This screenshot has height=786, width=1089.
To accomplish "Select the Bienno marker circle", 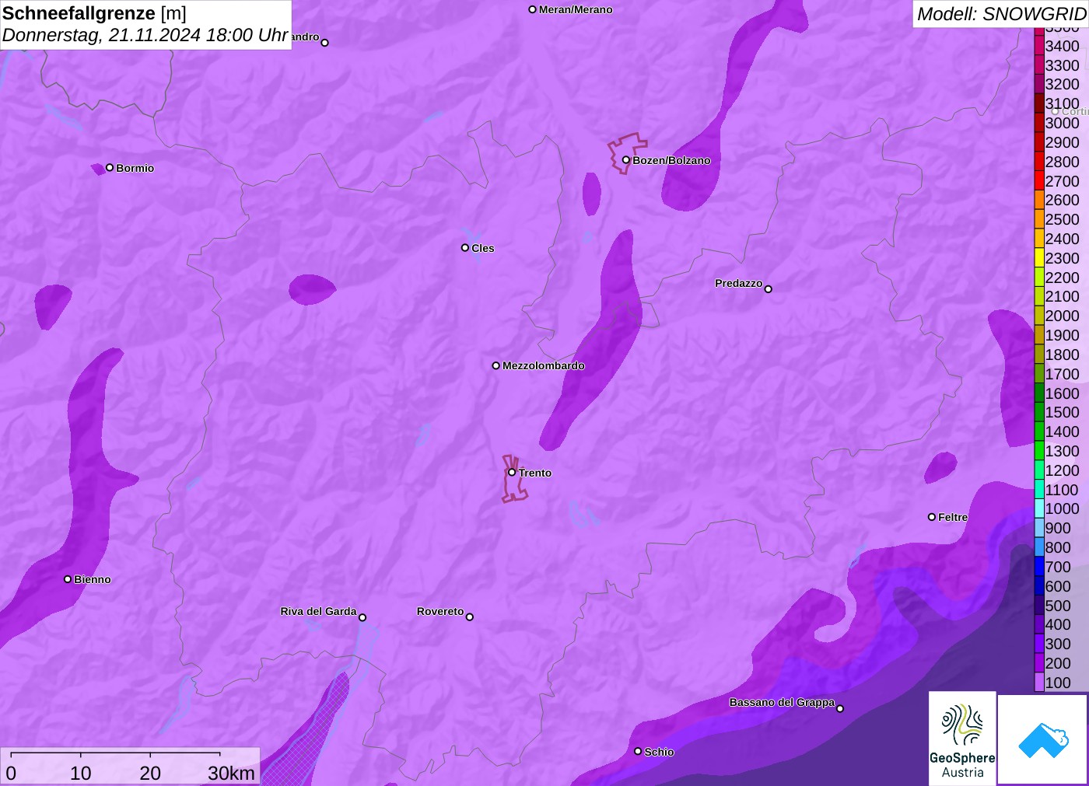I will click(68, 579).
